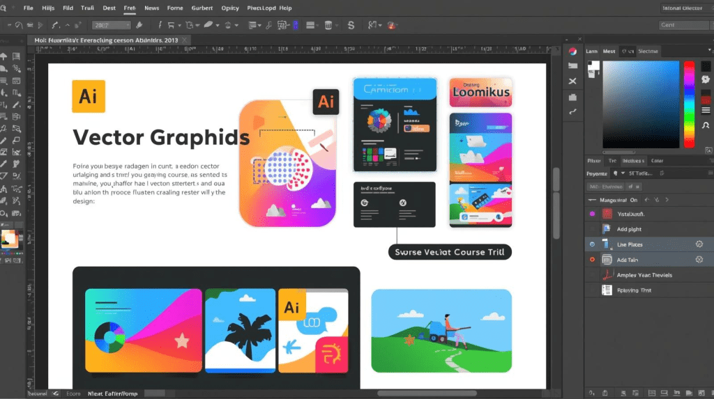
Task: Toggle red visibility icon on Add Taln layer
Action: tap(592, 260)
